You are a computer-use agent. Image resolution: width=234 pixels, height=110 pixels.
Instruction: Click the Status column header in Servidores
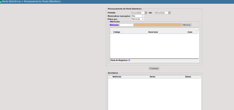pos(188,77)
